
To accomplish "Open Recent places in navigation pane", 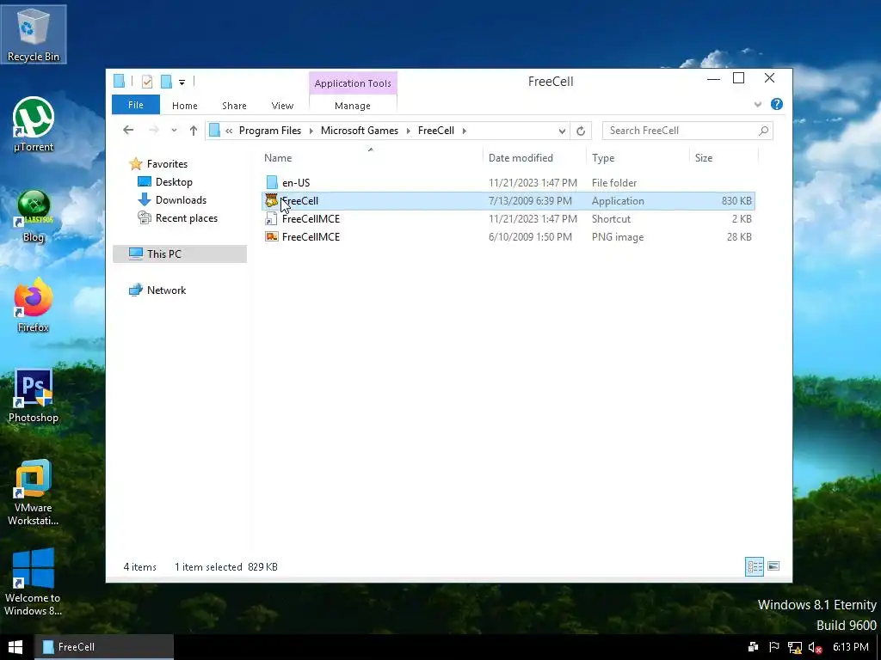I will click(186, 217).
